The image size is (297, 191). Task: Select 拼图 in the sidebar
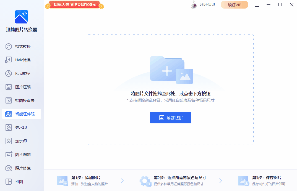coord(22,182)
